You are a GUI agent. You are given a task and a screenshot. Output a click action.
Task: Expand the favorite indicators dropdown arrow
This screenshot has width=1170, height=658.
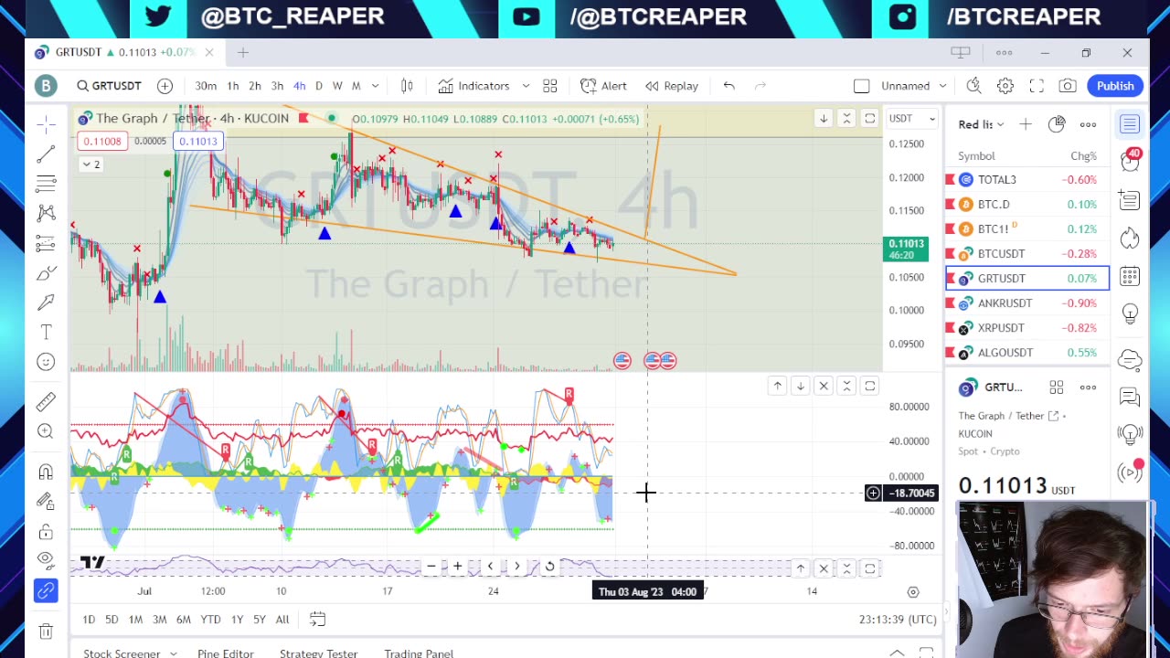tap(526, 86)
